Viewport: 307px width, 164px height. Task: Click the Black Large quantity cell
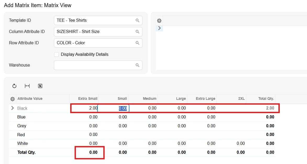tap(172, 108)
